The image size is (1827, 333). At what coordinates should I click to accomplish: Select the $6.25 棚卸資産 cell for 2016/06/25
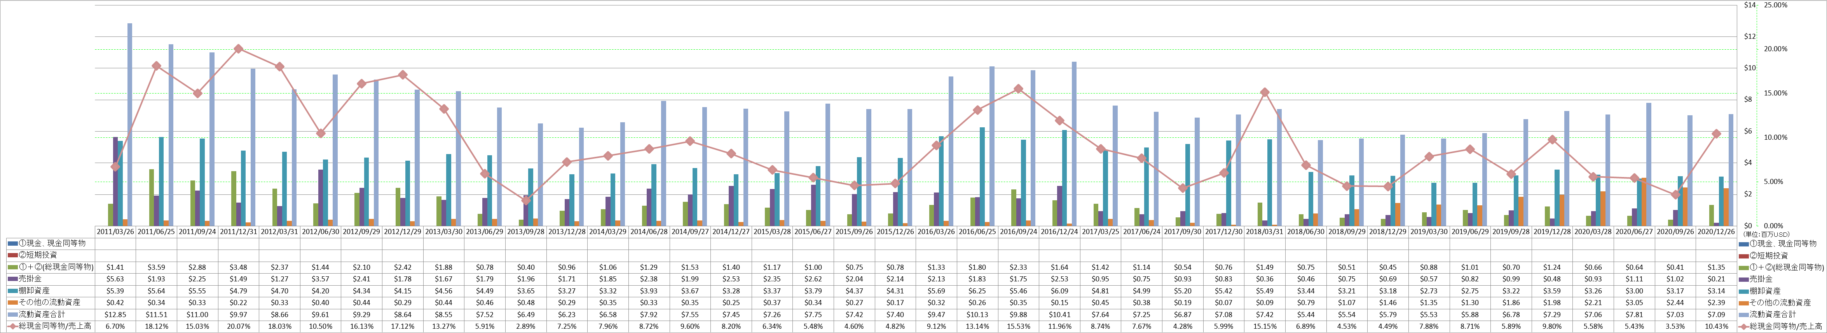tap(977, 290)
